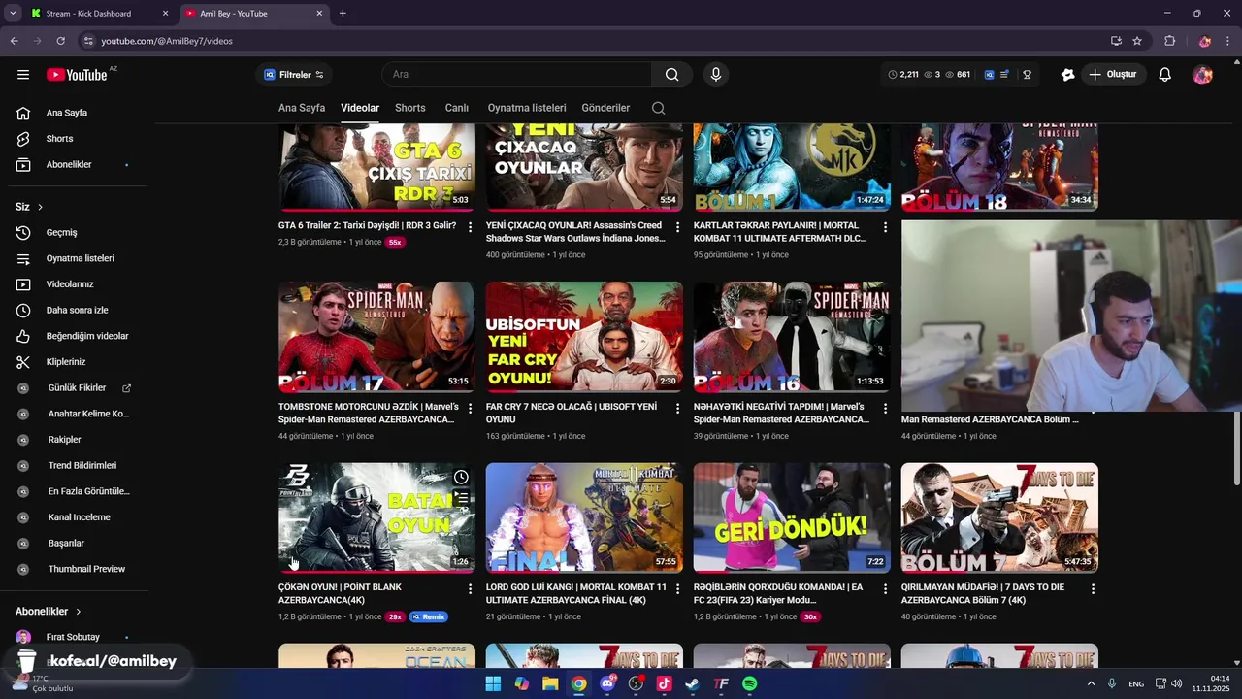Open options for QIRILMAYAN MÜDAFİƏ video
Viewport: 1242px width, 699px height.
tap(1093, 588)
